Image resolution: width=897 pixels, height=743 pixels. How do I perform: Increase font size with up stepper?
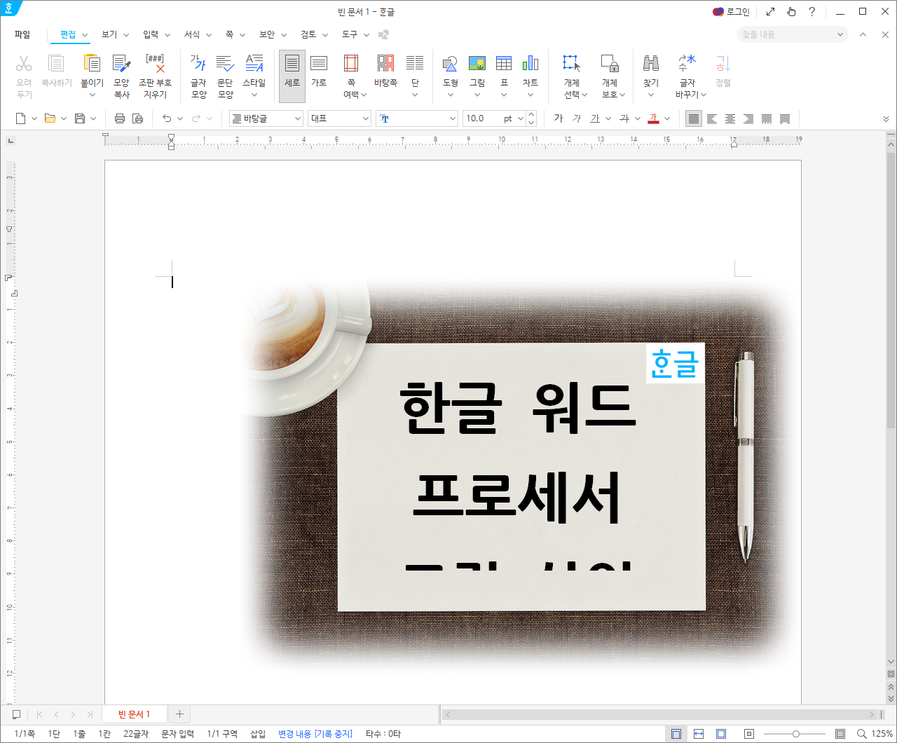click(x=531, y=114)
